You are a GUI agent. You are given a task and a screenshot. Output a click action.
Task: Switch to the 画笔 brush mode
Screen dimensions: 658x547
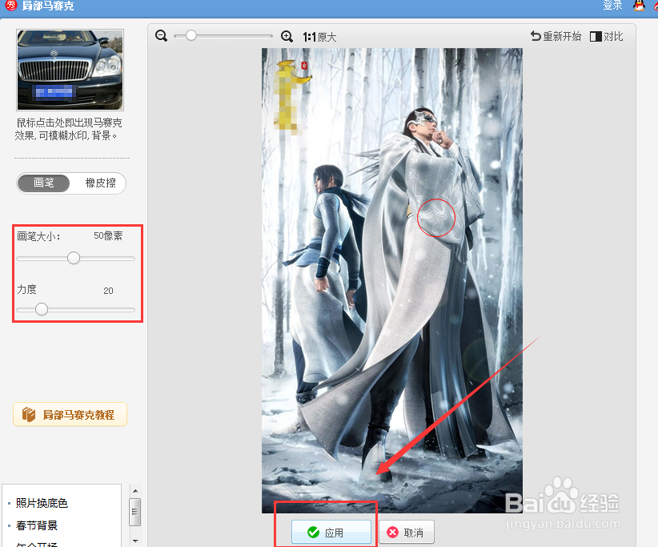click(43, 183)
